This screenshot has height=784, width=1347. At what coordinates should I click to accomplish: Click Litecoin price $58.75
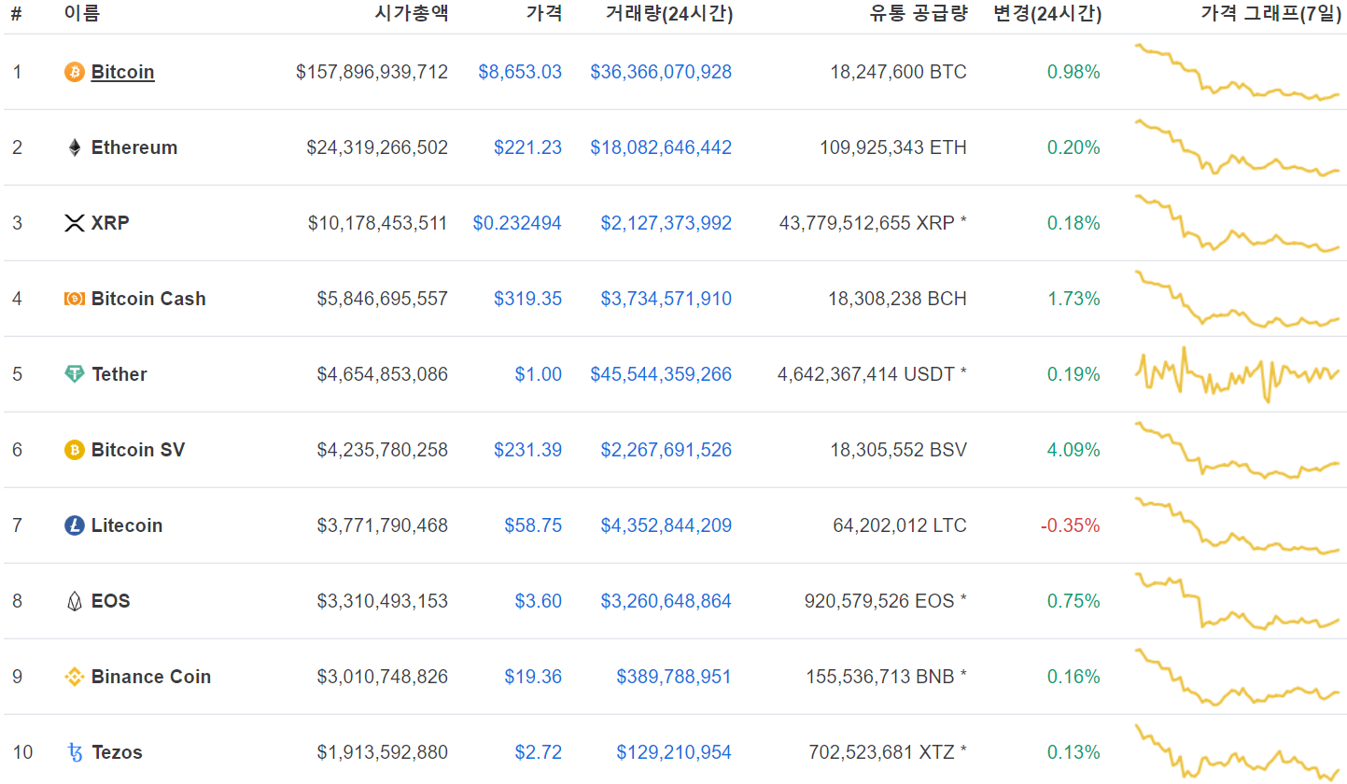point(533,525)
